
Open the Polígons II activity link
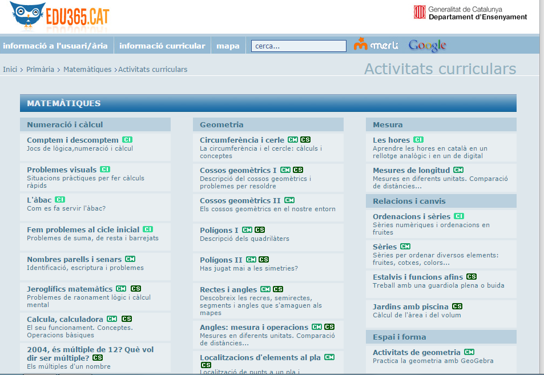point(221,260)
